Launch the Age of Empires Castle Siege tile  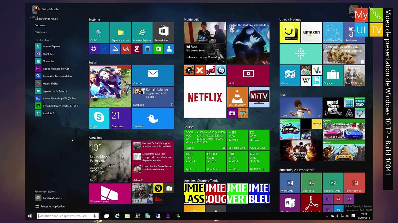(344, 151)
